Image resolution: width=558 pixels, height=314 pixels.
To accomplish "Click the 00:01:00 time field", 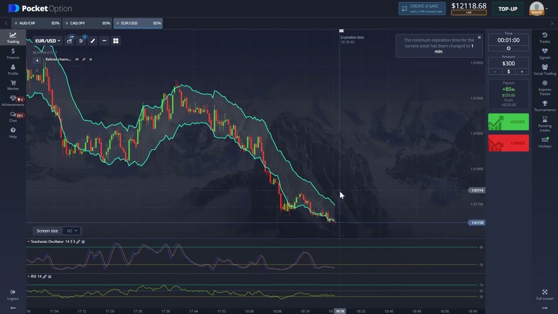I will point(508,40).
